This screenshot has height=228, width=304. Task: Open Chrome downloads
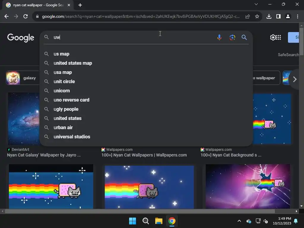[269, 17]
